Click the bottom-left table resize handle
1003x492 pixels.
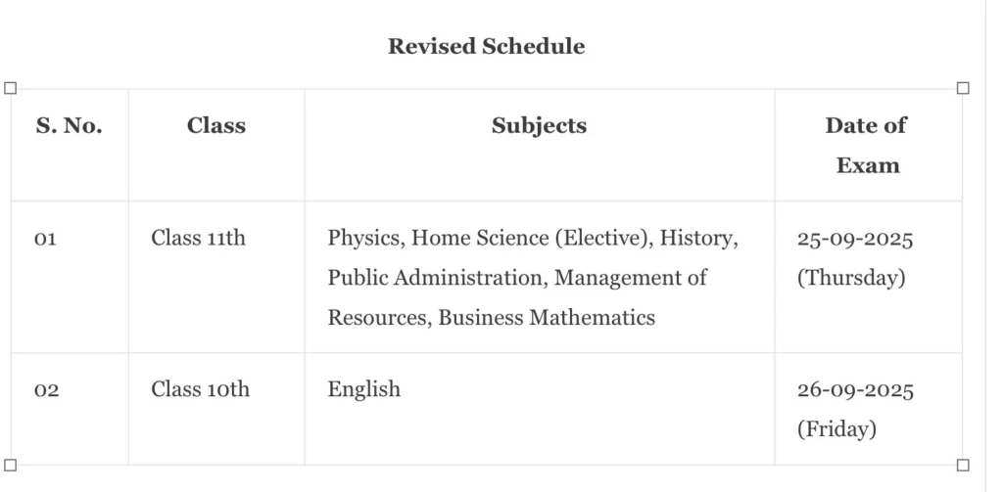(x=11, y=465)
